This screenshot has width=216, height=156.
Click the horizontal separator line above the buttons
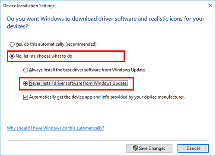[x=108, y=140]
